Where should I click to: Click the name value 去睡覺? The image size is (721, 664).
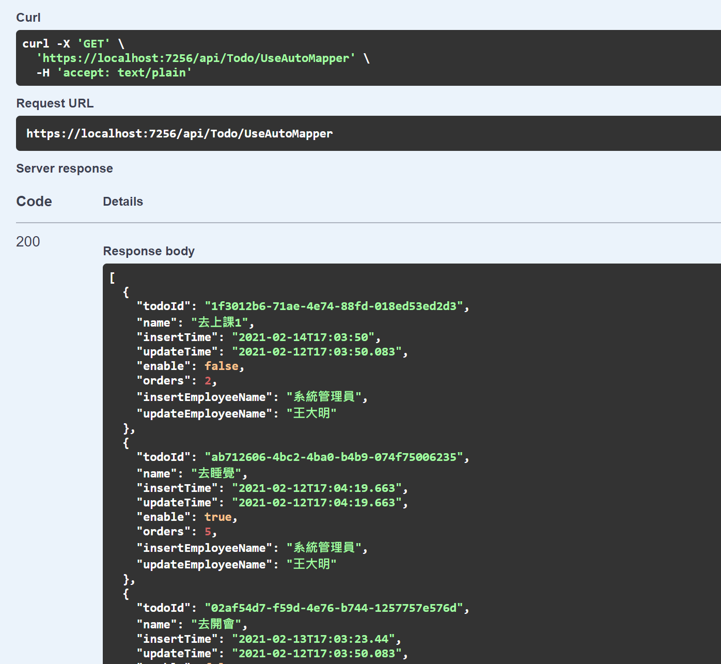click(216, 473)
